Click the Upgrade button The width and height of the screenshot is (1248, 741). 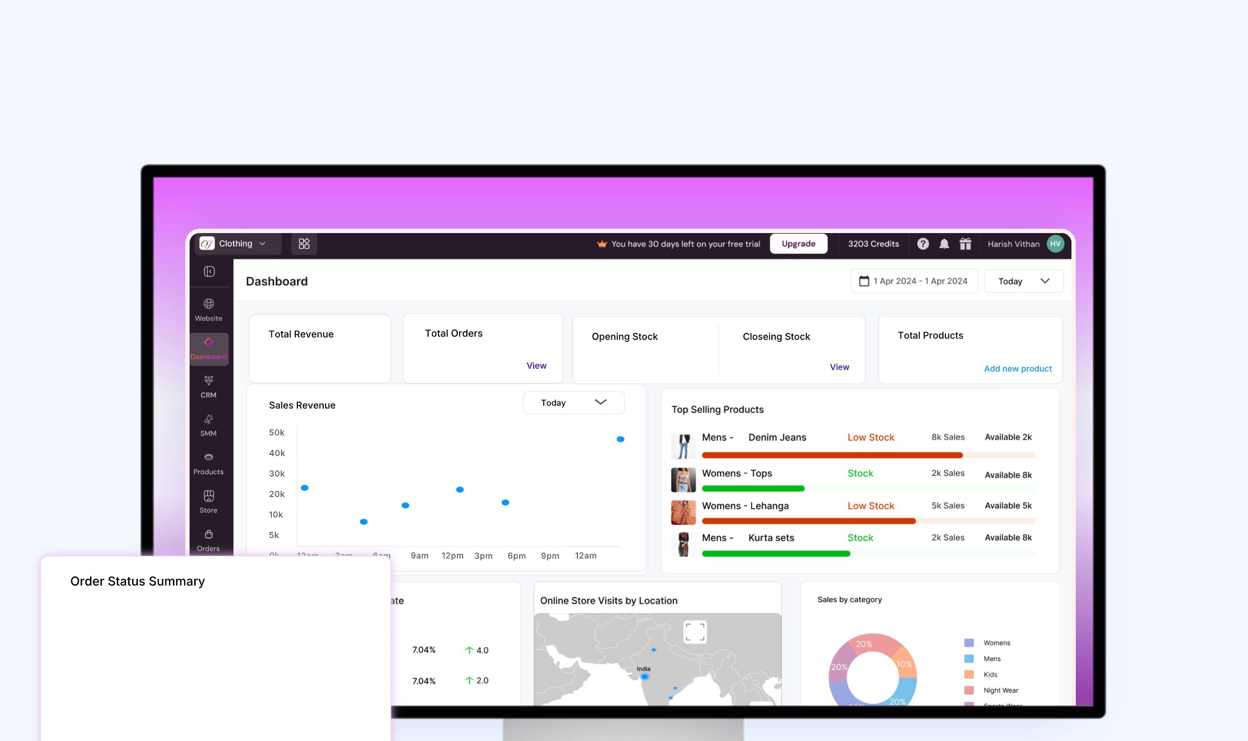tap(798, 244)
